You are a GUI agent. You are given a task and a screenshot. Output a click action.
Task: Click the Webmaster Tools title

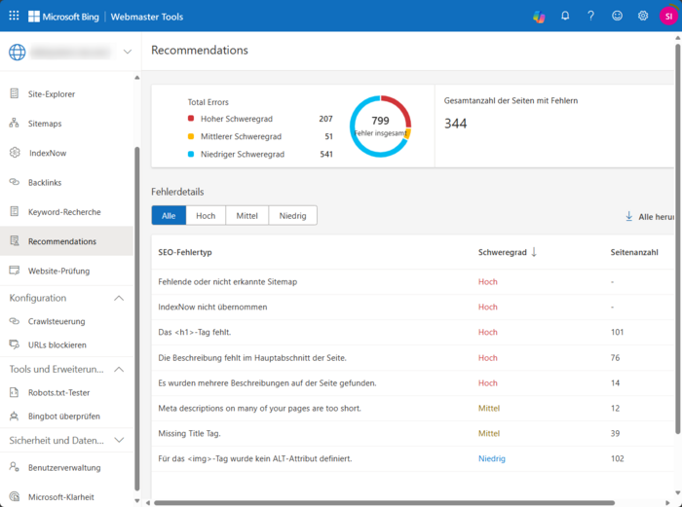[147, 17]
